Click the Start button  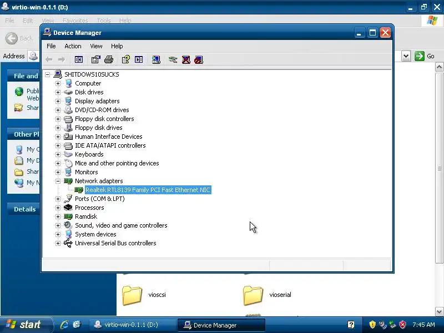click(26, 325)
